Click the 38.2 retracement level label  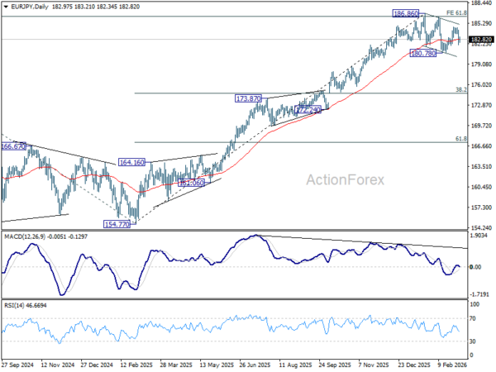pyautogui.click(x=461, y=90)
